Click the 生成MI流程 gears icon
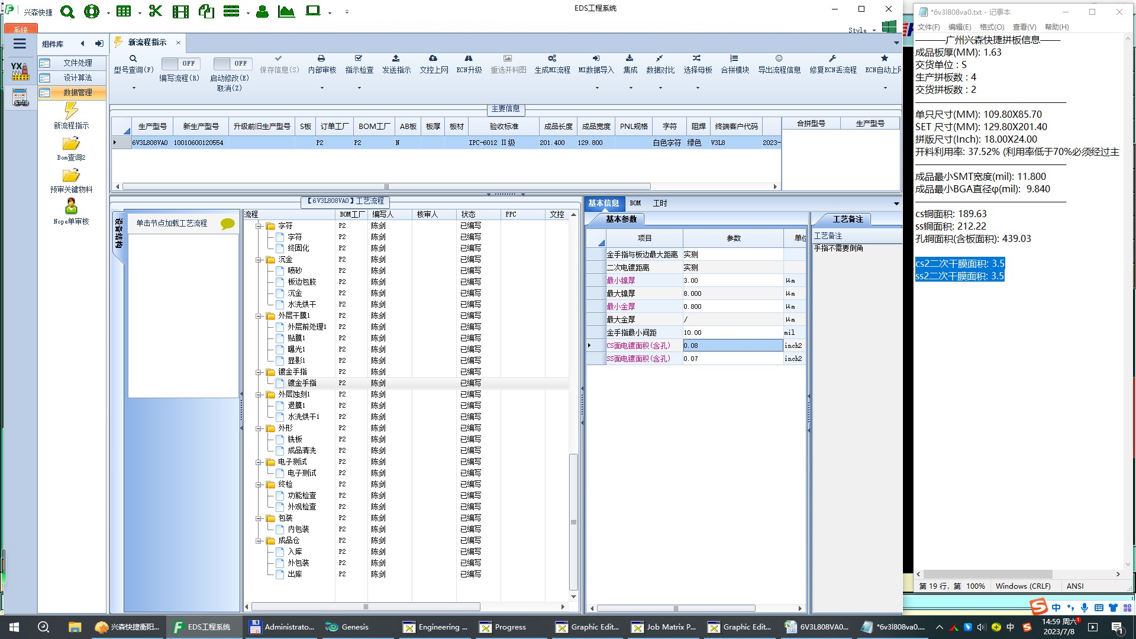1136x639 pixels. pos(551,59)
